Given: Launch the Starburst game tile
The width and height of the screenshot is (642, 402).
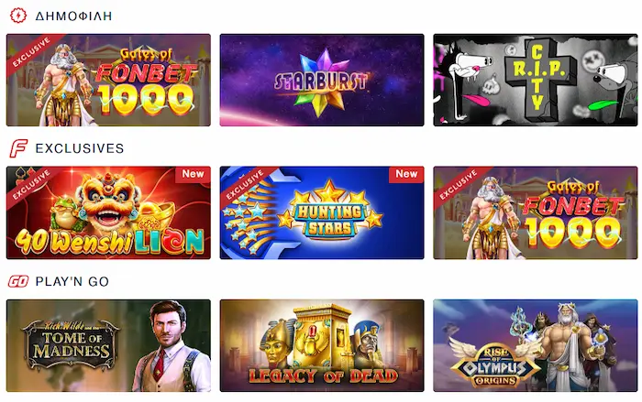Looking at the screenshot, I should pos(322,81).
